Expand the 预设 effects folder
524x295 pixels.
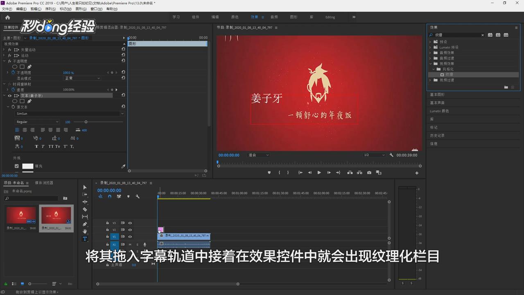click(x=430, y=42)
